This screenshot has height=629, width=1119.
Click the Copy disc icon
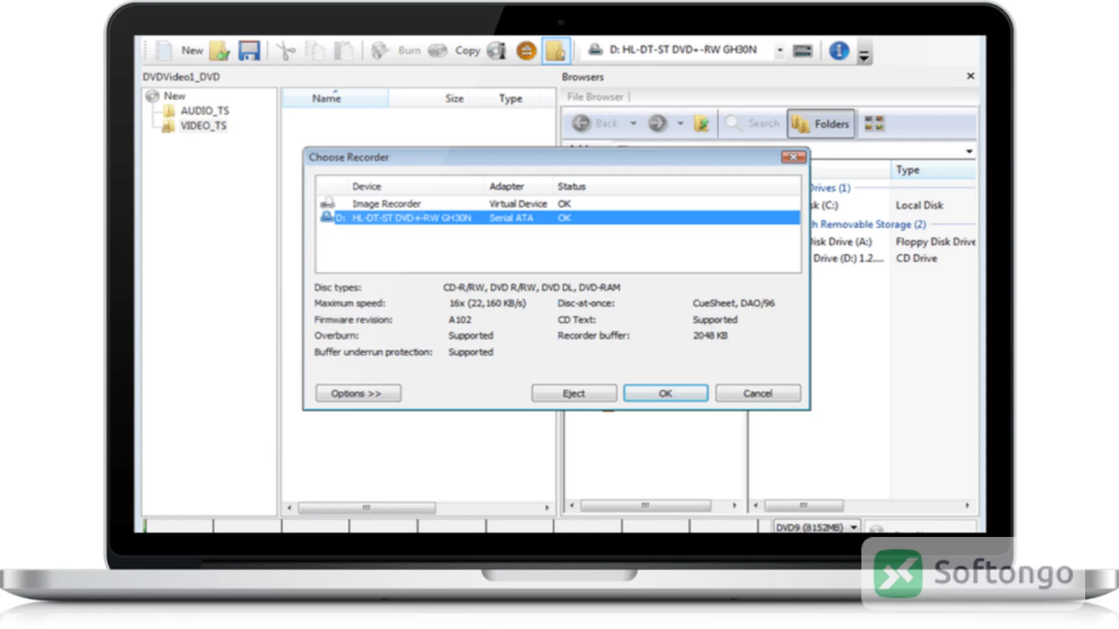point(437,51)
